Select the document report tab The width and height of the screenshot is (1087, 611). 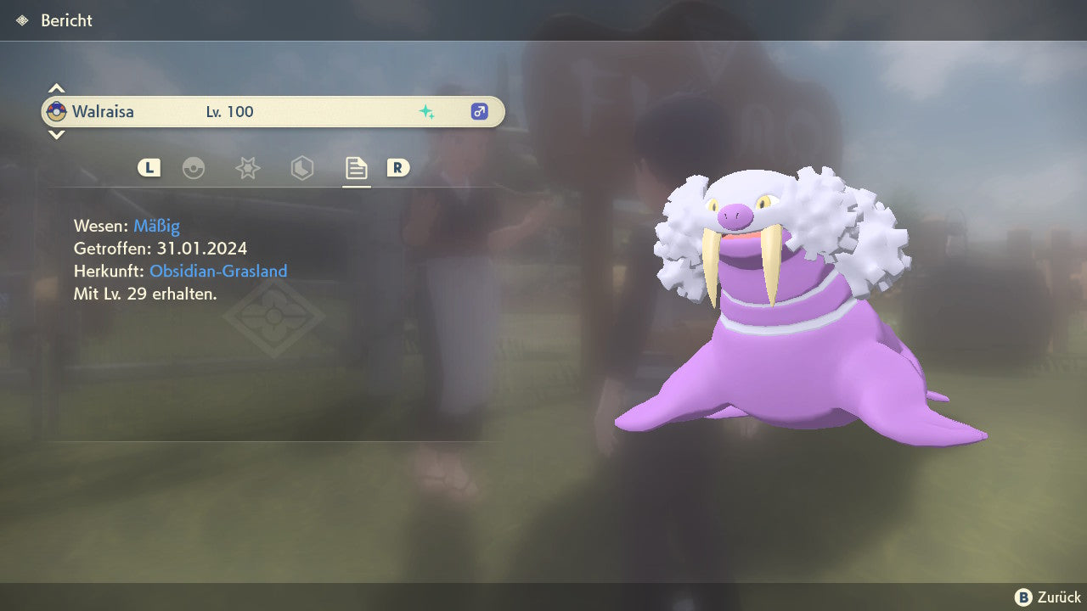coord(356,168)
